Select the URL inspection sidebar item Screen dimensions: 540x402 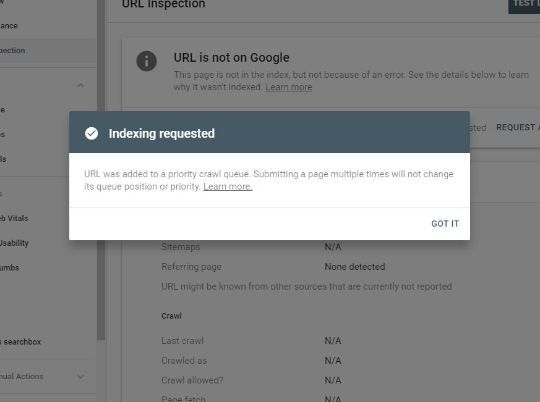coord(48,51)
